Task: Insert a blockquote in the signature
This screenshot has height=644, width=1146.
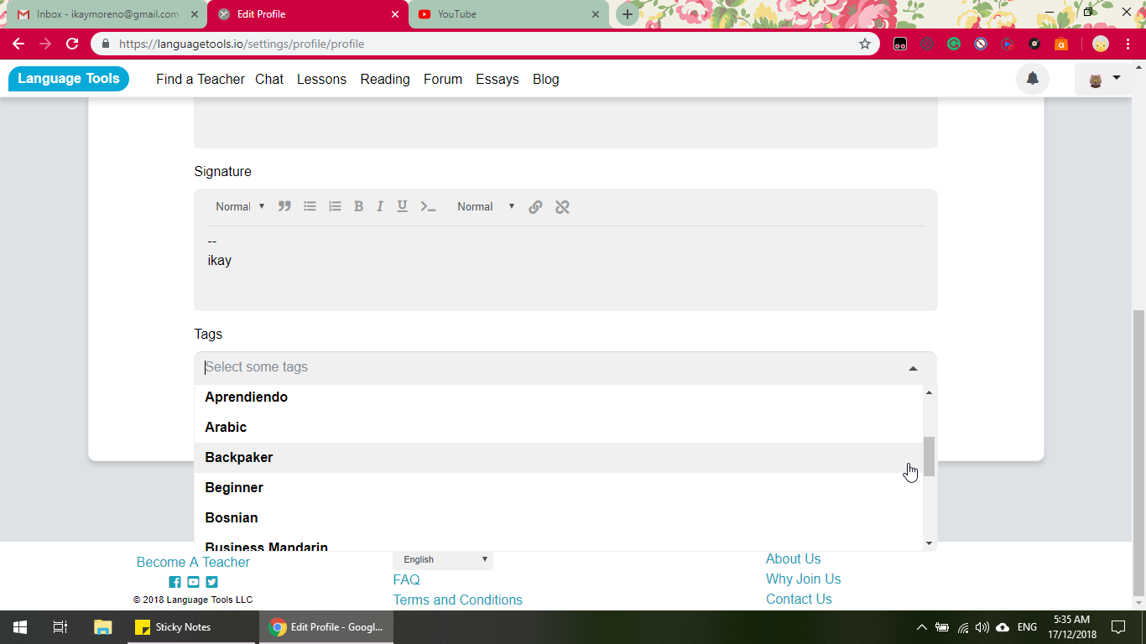Action: pyautogui.click(x=284, y=206)
